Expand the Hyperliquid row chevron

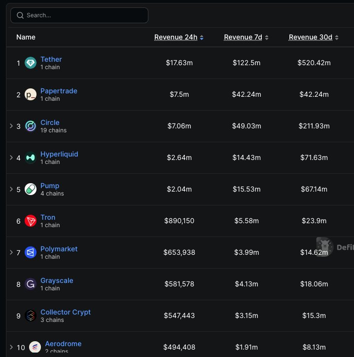tap(11, 158)
